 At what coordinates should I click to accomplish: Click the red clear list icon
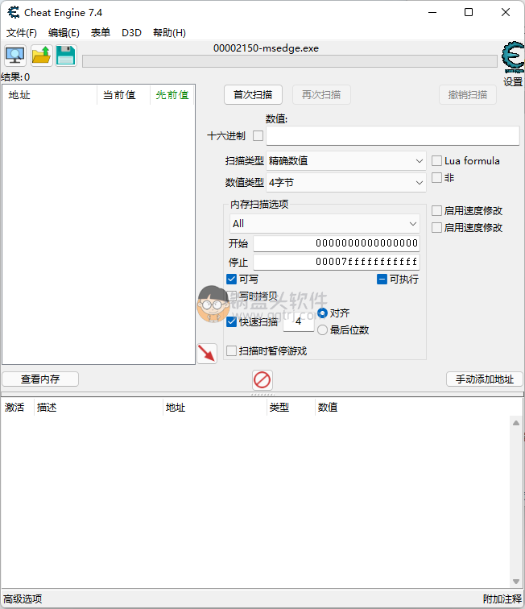(x=262, y=379)
